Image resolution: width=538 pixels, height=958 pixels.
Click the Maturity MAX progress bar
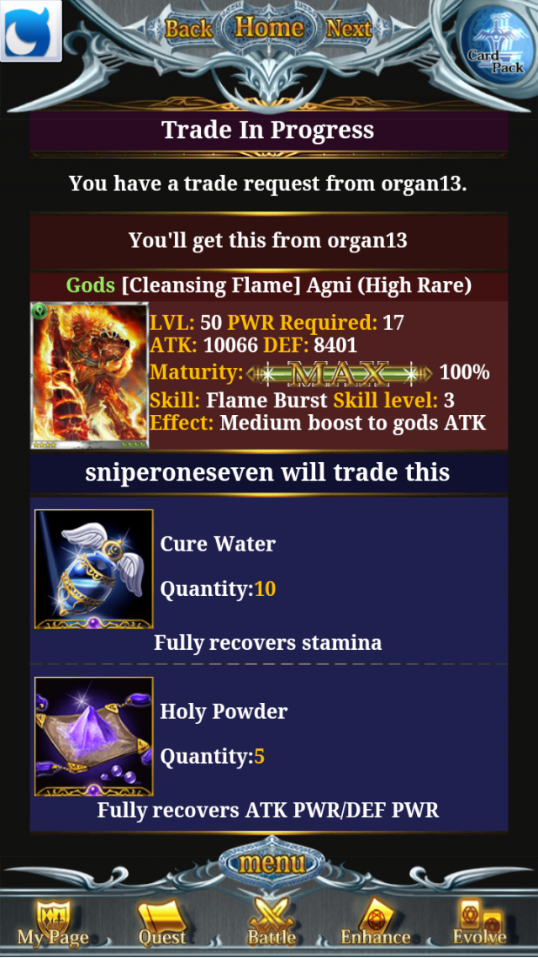click(x=339, y=373)
